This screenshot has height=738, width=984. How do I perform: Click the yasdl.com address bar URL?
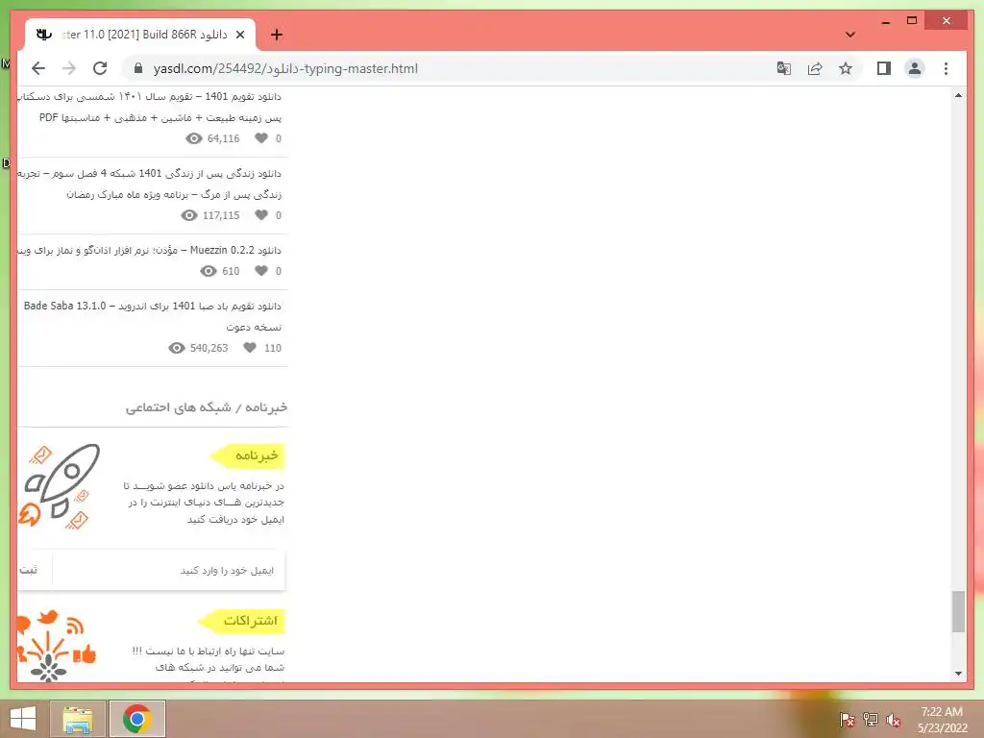285,68
